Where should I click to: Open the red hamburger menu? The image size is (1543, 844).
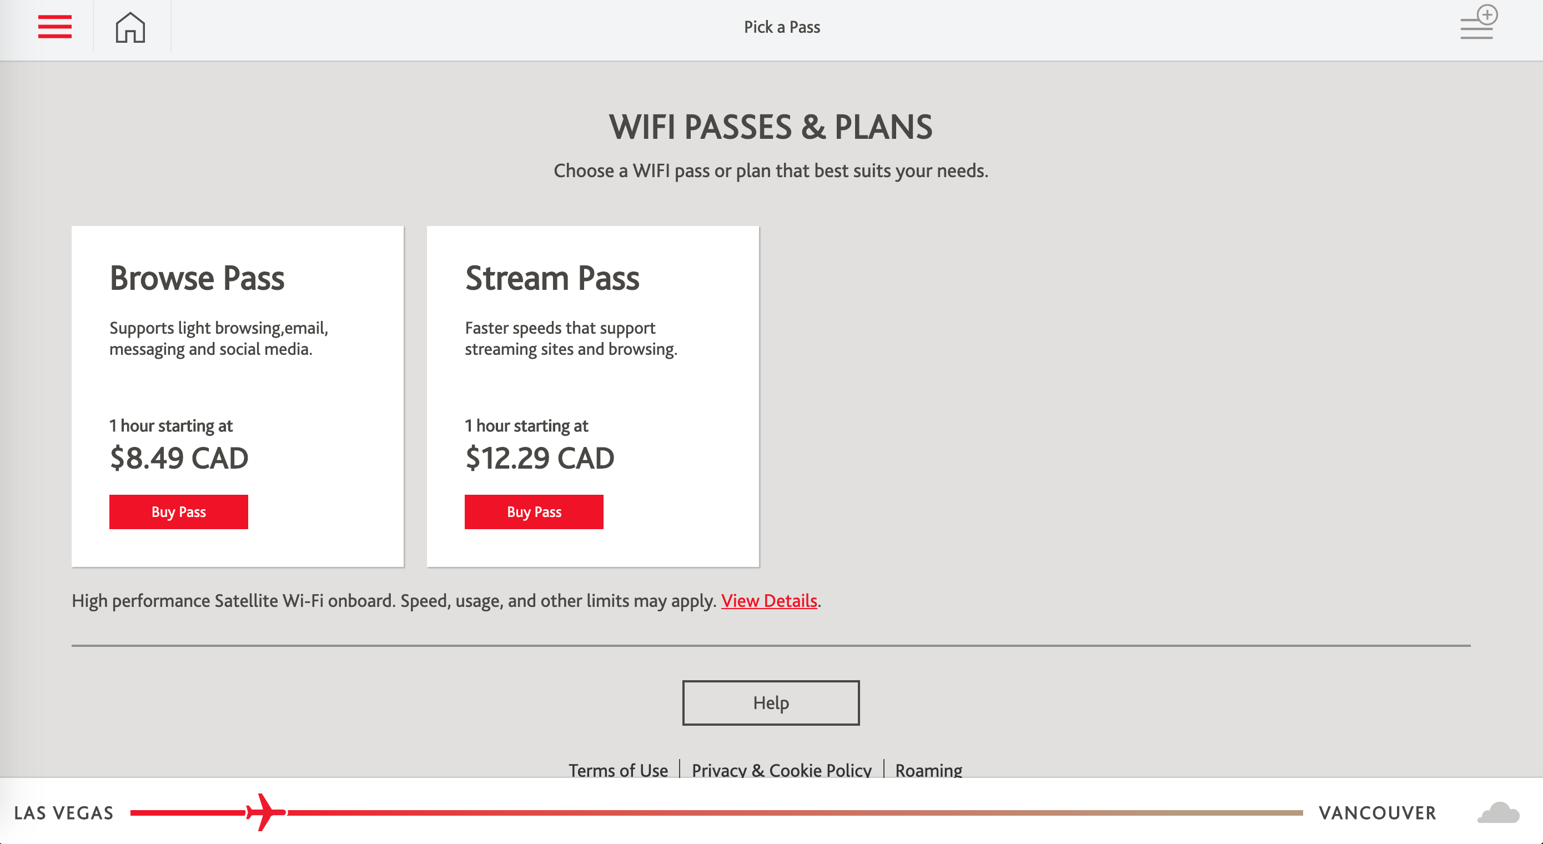[54, 27]
